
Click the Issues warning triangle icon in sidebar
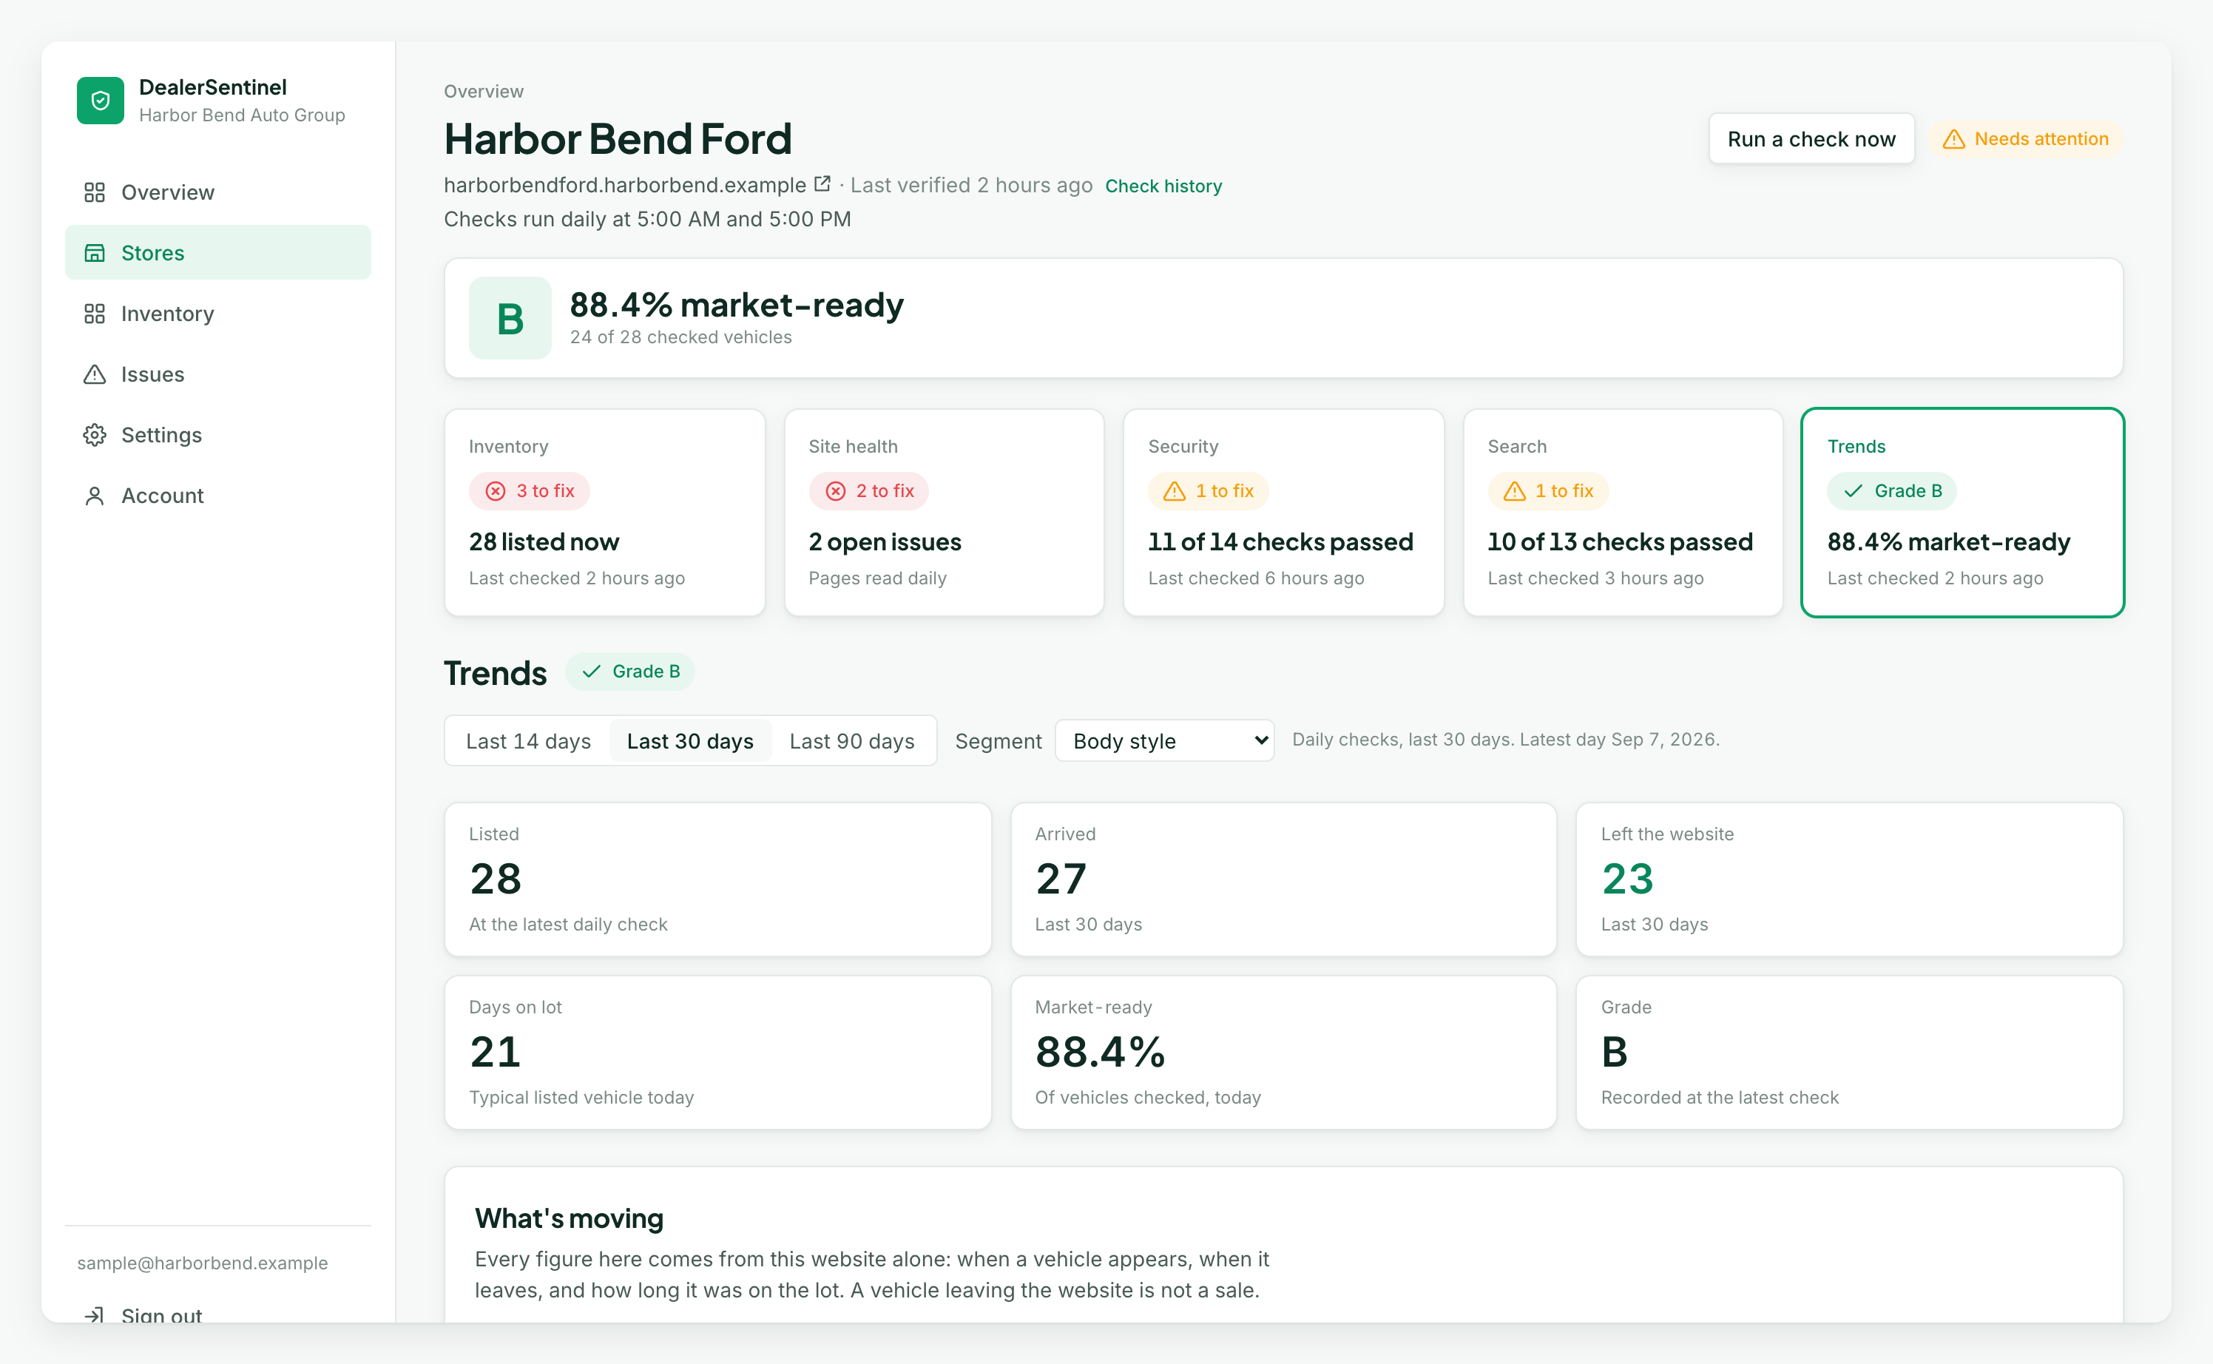point(95,374)
